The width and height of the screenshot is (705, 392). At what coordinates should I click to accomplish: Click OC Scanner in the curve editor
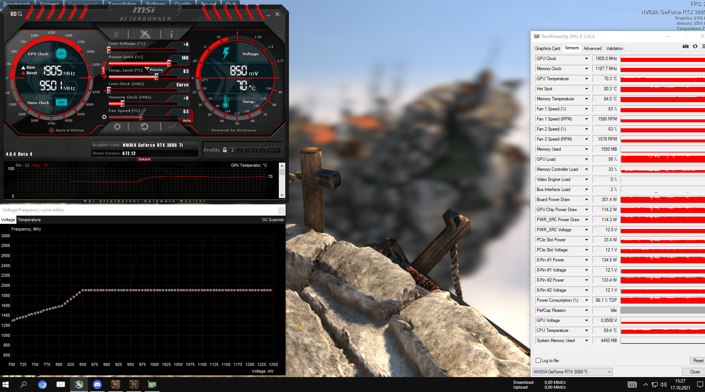tap(273, 220)
